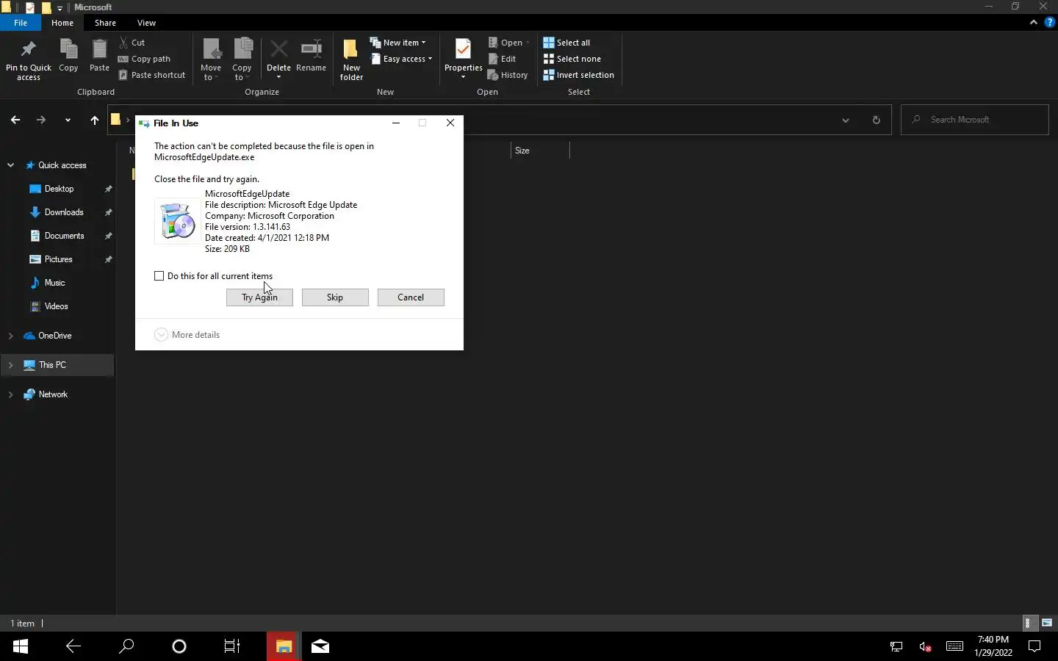The height and width of the screenshot is (661, 1058).
Task: Switch to the Share ribbon tab
Action: pos(105,23)
